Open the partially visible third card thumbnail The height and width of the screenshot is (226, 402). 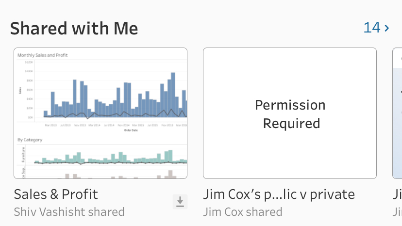(397, 113)
